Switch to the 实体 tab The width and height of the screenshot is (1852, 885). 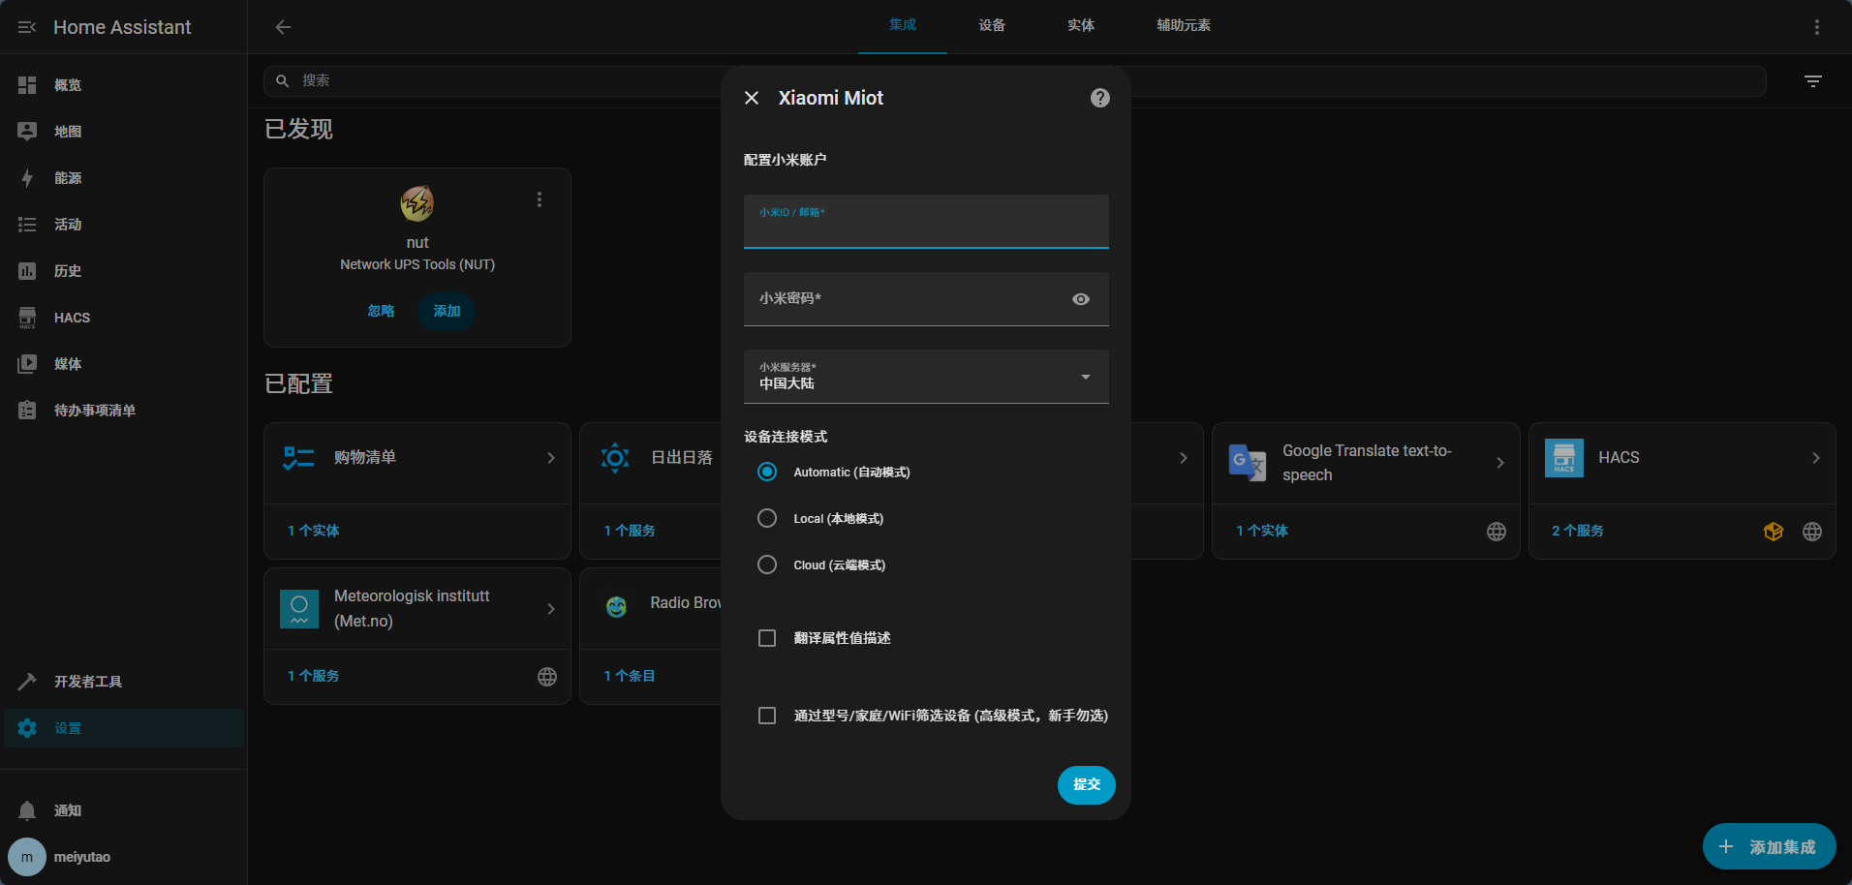click(1081, 26)
